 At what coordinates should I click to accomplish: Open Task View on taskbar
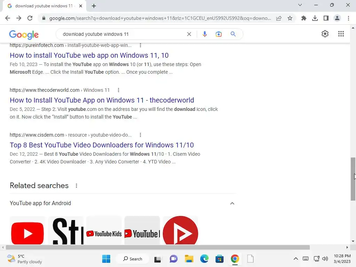point(157,259)
